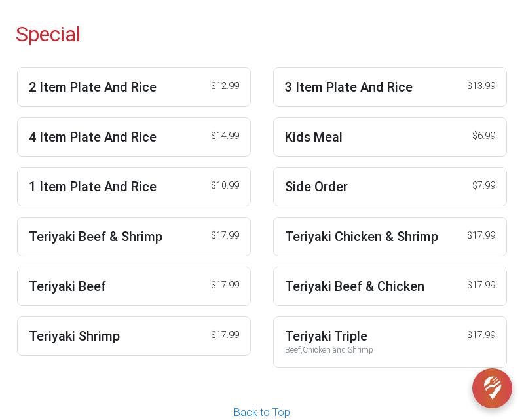Follow the Back to Top link
Image resolution: width=524 pixels, height=420 pixels.
tap(262, 412)
